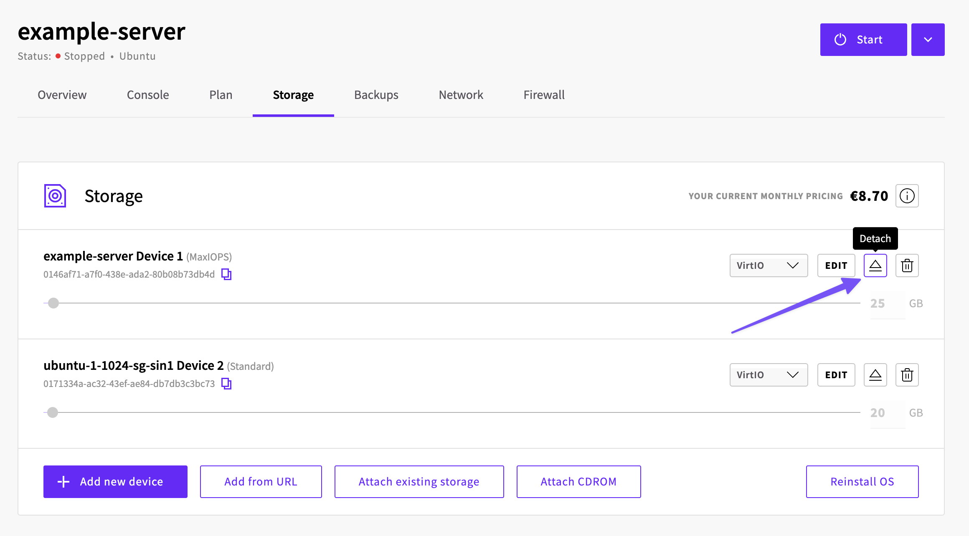Delete example-server Device 1 via trash icon

pos(907,265)
